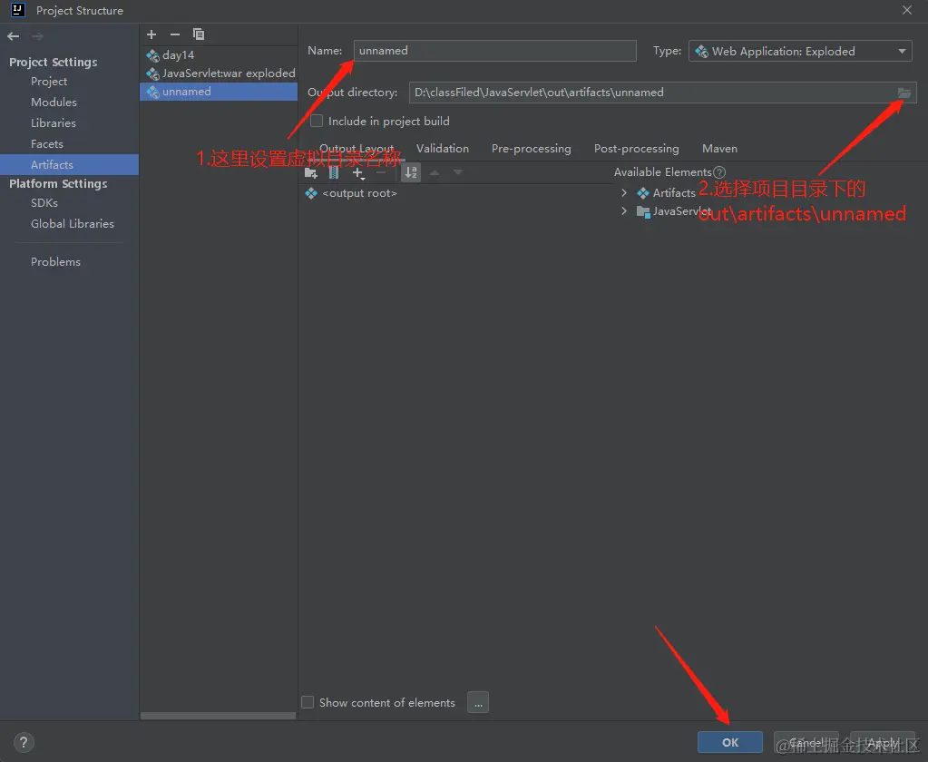Add copy of element to layout
This screenshot has width=928, height=762.
358,172
